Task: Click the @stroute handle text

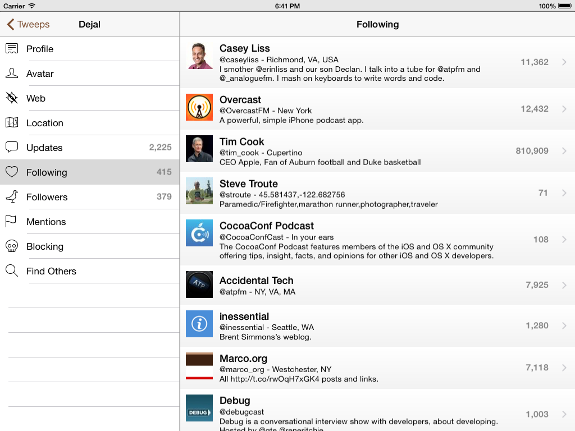Action: 235,195
